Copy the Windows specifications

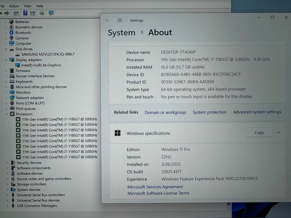[x=259, y=133]
